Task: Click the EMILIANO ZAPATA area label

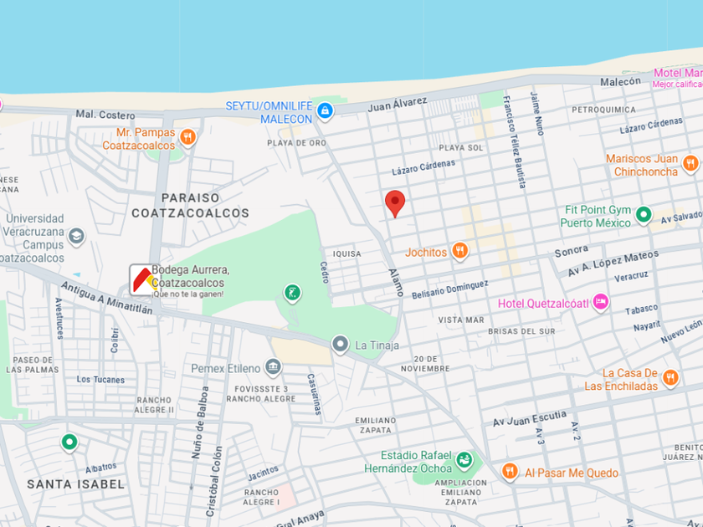Action: click(x=376, y=425)
